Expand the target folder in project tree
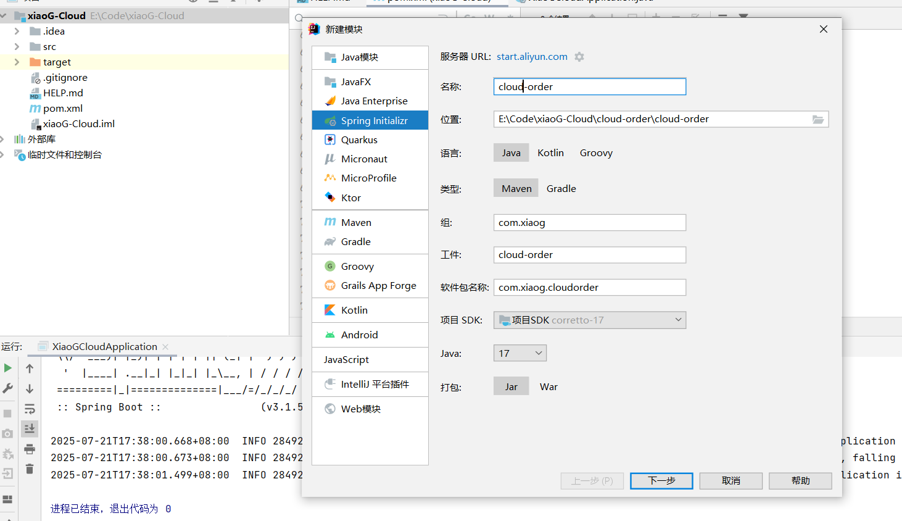This screenshot has width=902, height=521. point(17,62)
